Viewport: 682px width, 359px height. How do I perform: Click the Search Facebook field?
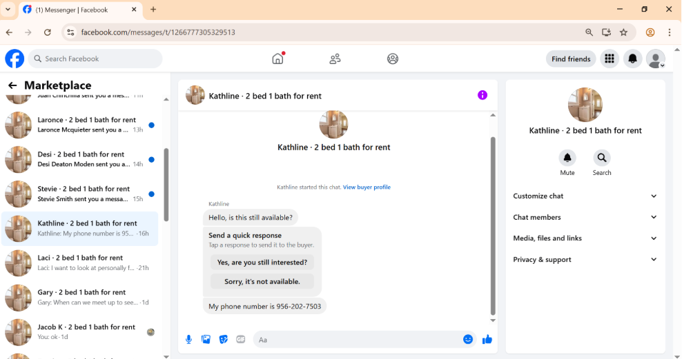point(95,59)
